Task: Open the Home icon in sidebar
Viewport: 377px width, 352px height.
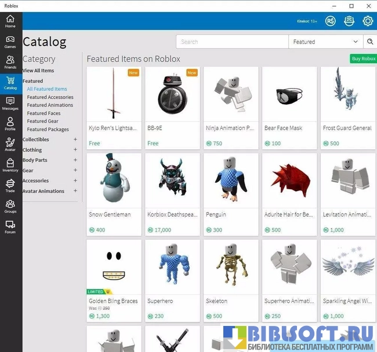Action: coord(10,21)
